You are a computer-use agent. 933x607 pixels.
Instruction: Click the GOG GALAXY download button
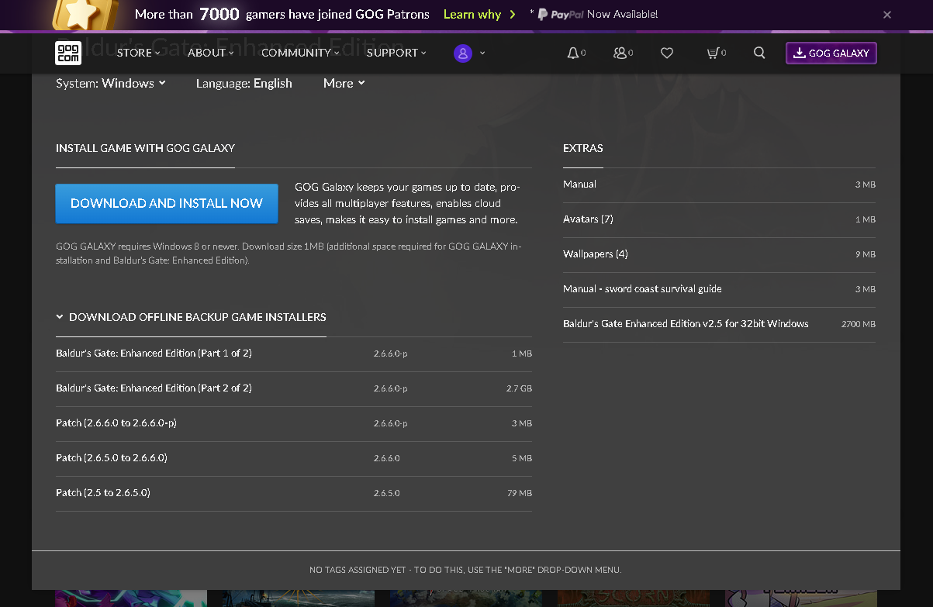[831, 53]
